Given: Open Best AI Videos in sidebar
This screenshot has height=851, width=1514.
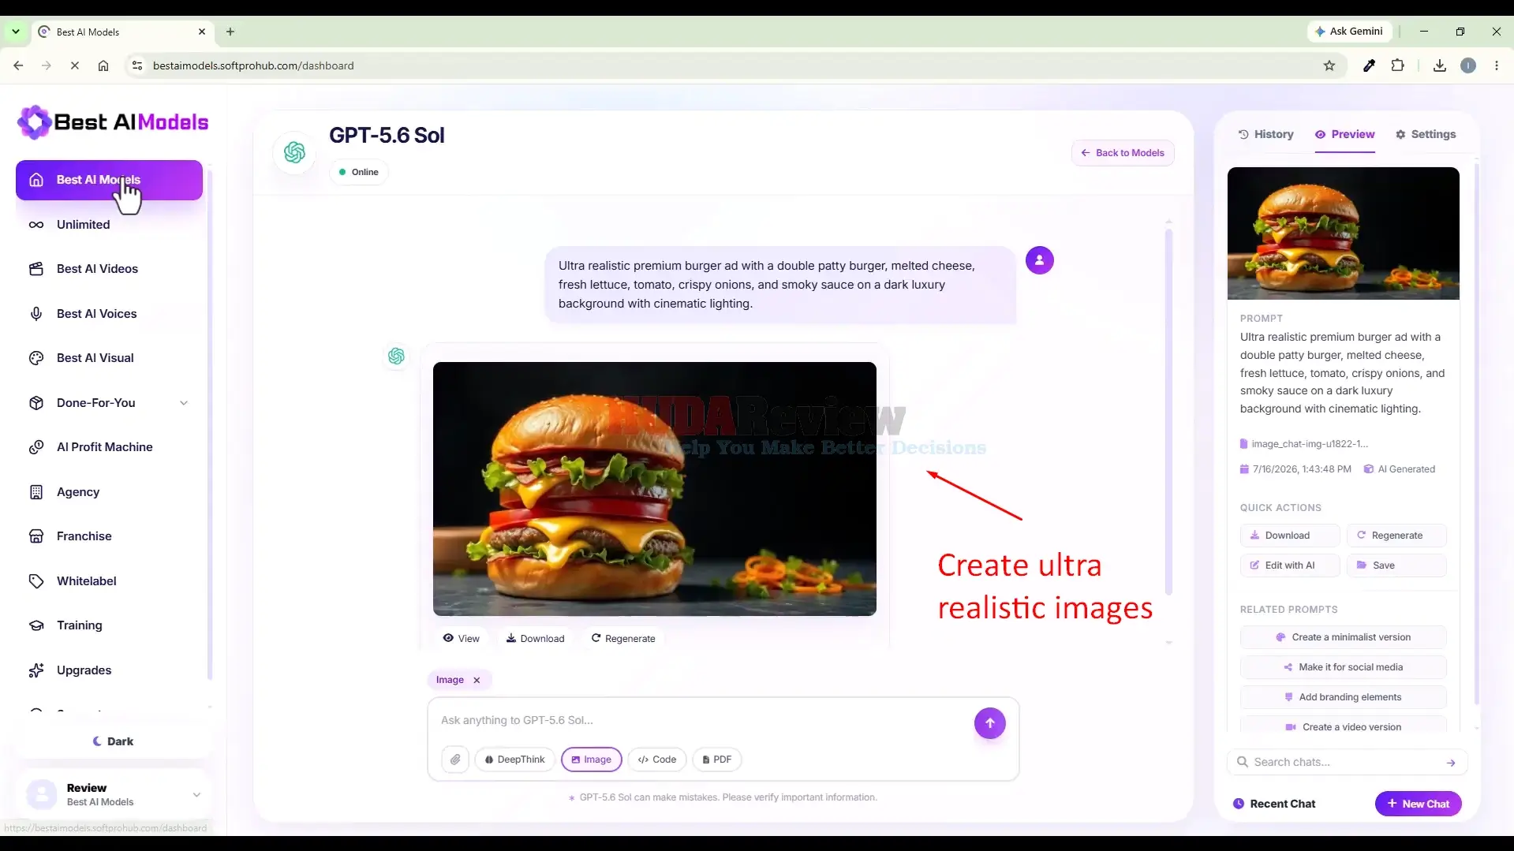Looking at the screenshot, I should pos(97,269).
